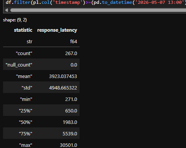Viewport: 186px width, 148px height.
Task: Click the 'f64' dtype label
Action: tap(74, 42)
